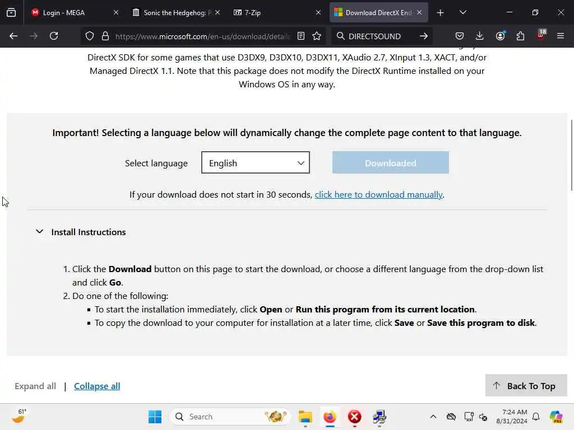This screenshot has height=430, width=574.
Task: Collapse the Install Instructions section
Action: (81, 232)
